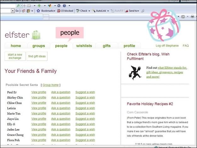Click the popup blocker icon beside 15 blocked
This screenshot has height=148, width=197.
(x=59, y=11)
